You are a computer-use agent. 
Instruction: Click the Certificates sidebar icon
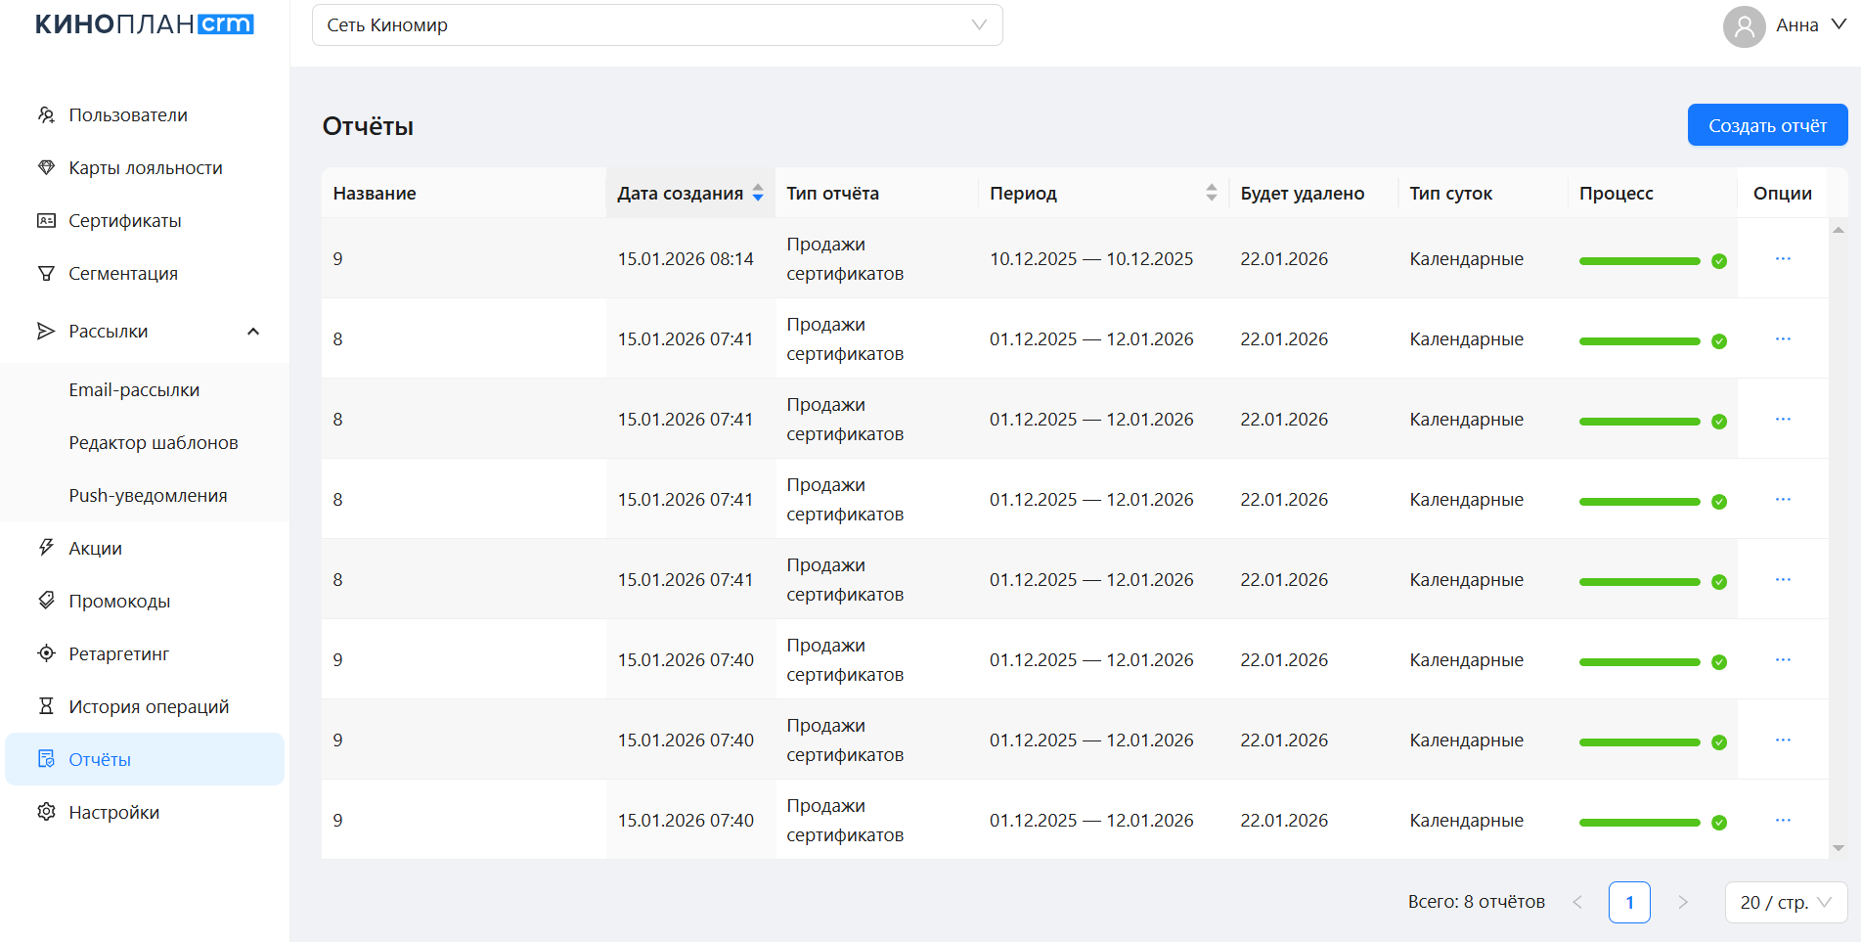pos(46,221)
